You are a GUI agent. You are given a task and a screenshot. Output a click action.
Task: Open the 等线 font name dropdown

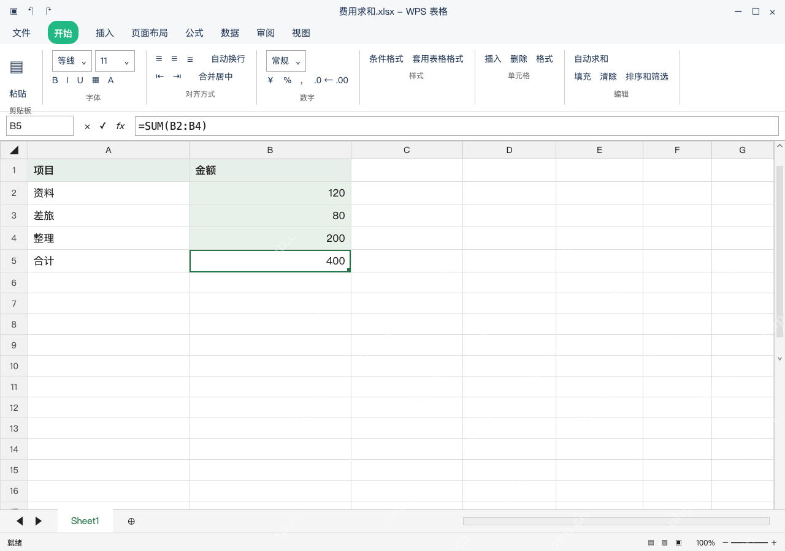coord(72,61)
